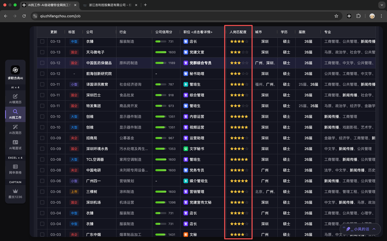Image resolution: width=387 pixels, height=241 pixels.
Task: Open the 党群综合专员 position details
Action: (x=200, y=63)
